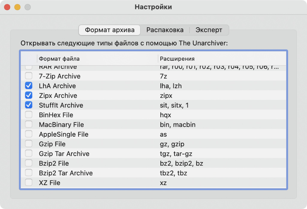Enable the Gzip File checkbox
This screenshot has height=209, width=307.
[x=29, y=144]
